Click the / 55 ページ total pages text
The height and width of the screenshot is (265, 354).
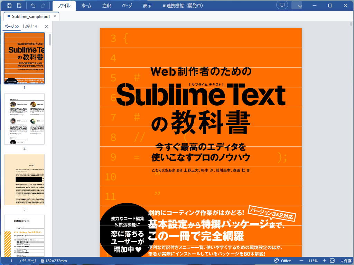click(28, 261)
